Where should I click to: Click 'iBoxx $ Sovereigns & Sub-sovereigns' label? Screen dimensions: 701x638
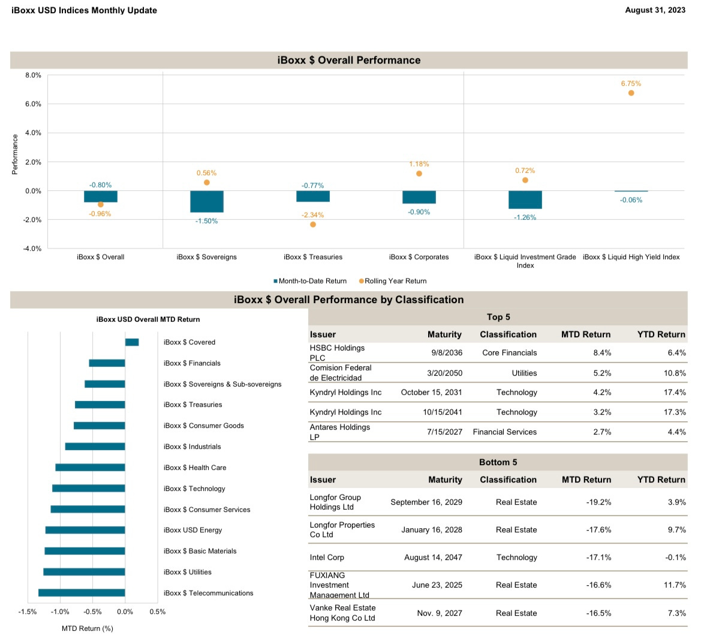click(x=222, y=384)
